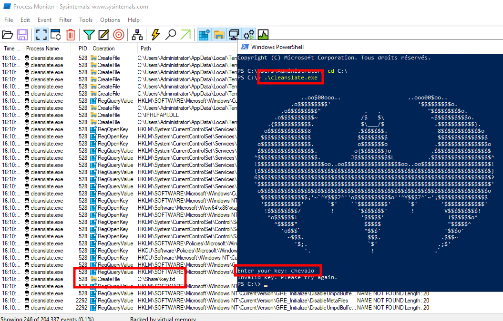Viewport: 503px width, 321px height.
Task: Click the Process Monitor title bar icon
Action: pos(7,6)
